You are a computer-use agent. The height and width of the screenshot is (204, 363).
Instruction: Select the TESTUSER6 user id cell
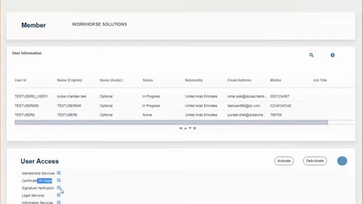tap(24, 115)
